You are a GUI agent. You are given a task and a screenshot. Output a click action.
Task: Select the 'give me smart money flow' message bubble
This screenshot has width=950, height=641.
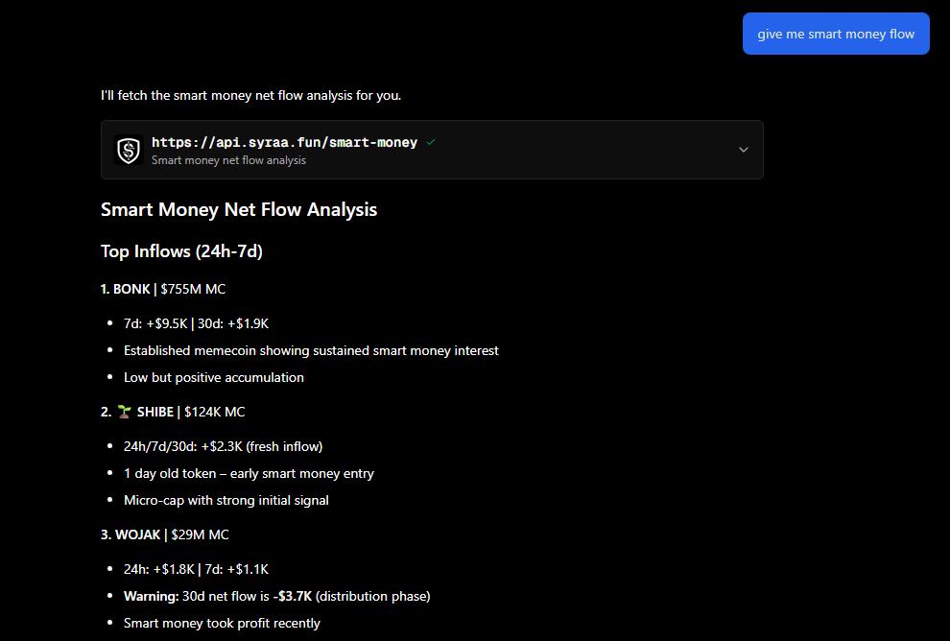coord(836,34)
